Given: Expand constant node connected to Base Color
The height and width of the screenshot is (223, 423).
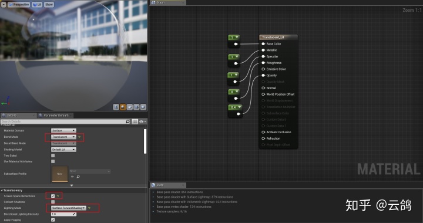Looking at the screenshot, I should (x=237, y=38).
